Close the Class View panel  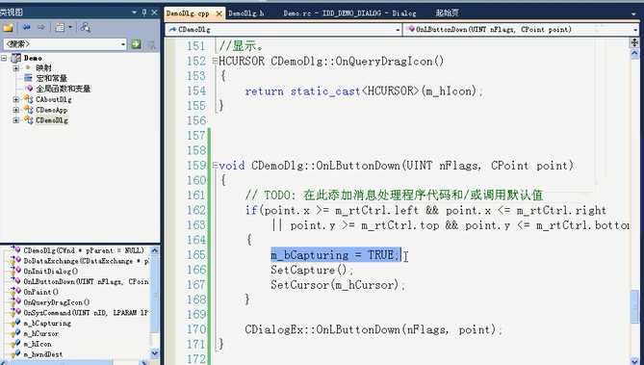[x=154, y=13]
